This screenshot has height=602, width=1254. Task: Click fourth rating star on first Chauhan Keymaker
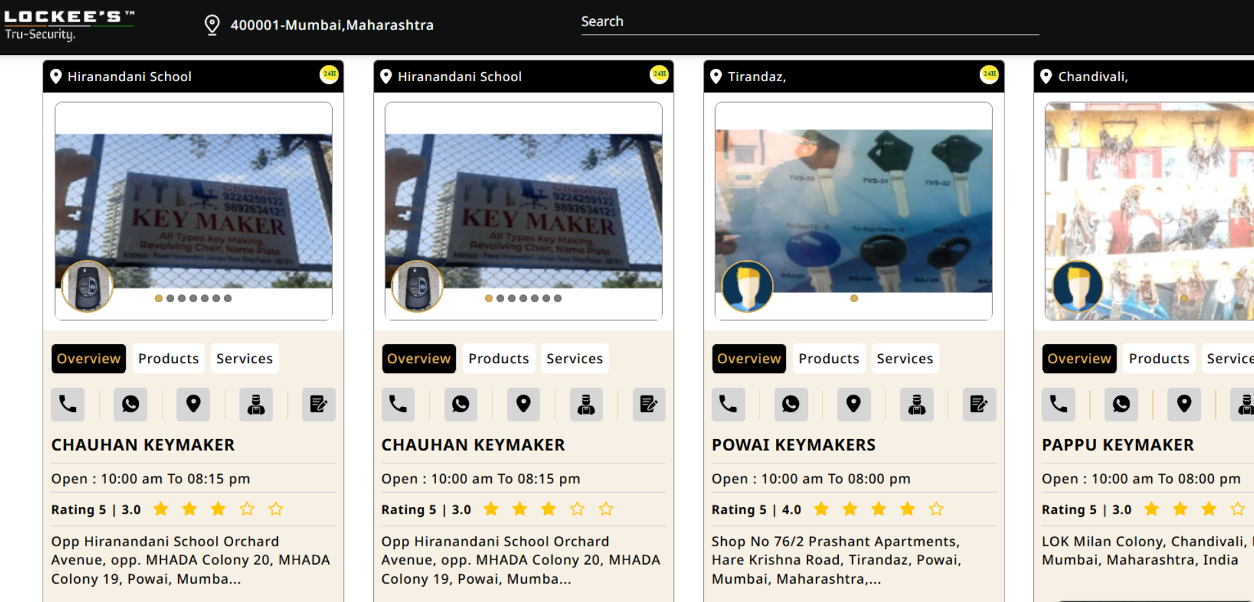click(x=247, y=509)
